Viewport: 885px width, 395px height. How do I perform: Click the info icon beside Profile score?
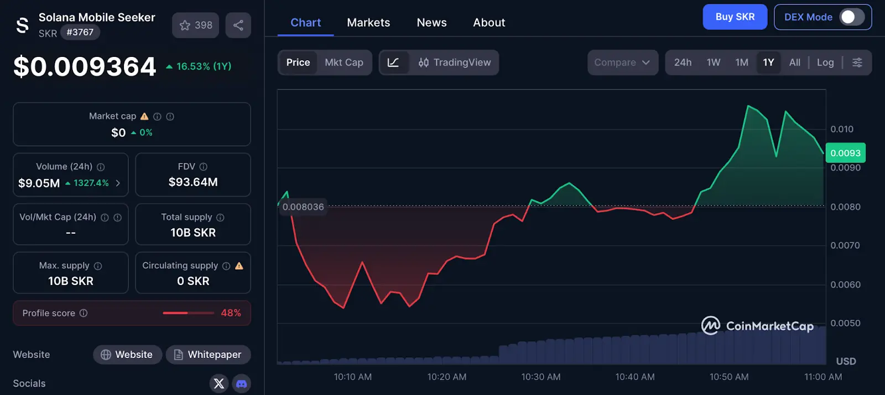[84, 313]
